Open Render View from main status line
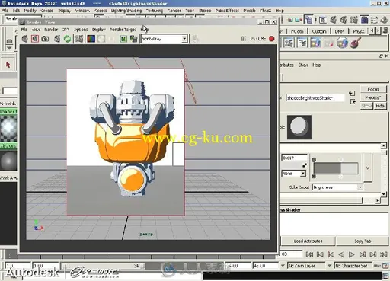 (x=323, y=20)
